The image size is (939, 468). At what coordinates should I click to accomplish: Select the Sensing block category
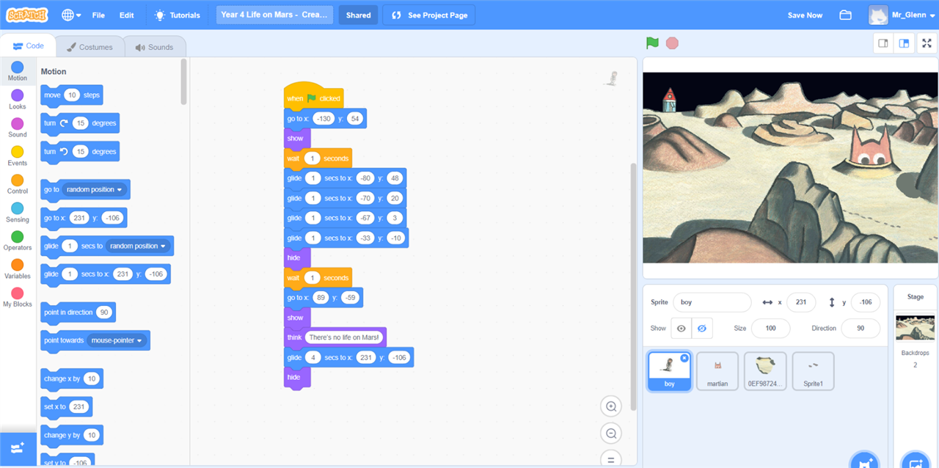(x=18, y=213)
